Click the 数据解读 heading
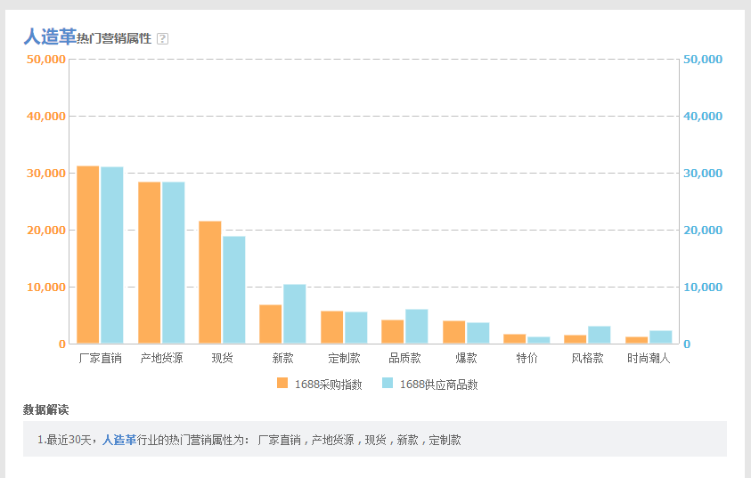The width and height of the screenshot is (751, 478). [45, 409]
